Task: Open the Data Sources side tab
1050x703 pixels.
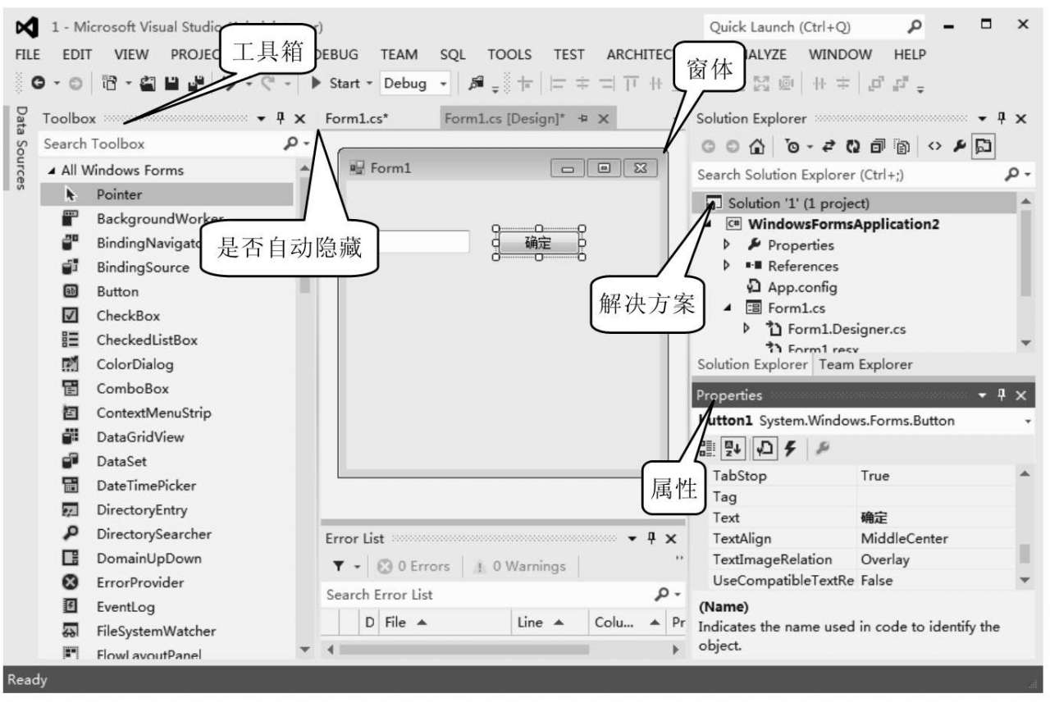Action: pos(21,148)
